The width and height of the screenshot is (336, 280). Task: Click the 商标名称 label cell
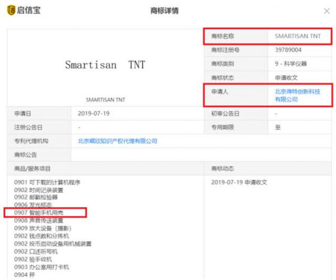[236, 36]
